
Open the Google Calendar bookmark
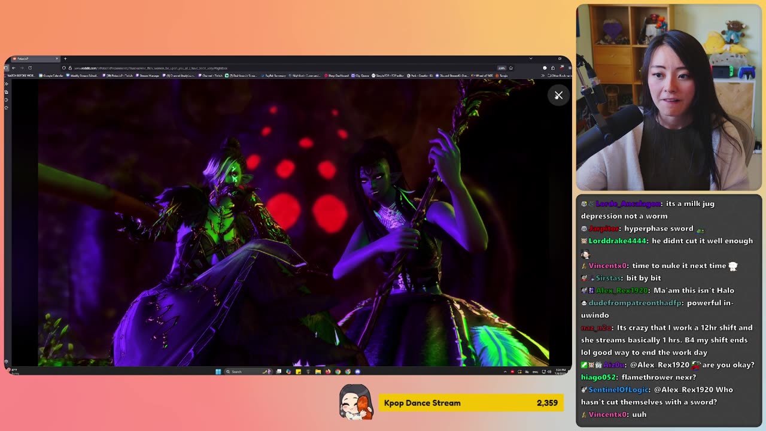[51, 75]
